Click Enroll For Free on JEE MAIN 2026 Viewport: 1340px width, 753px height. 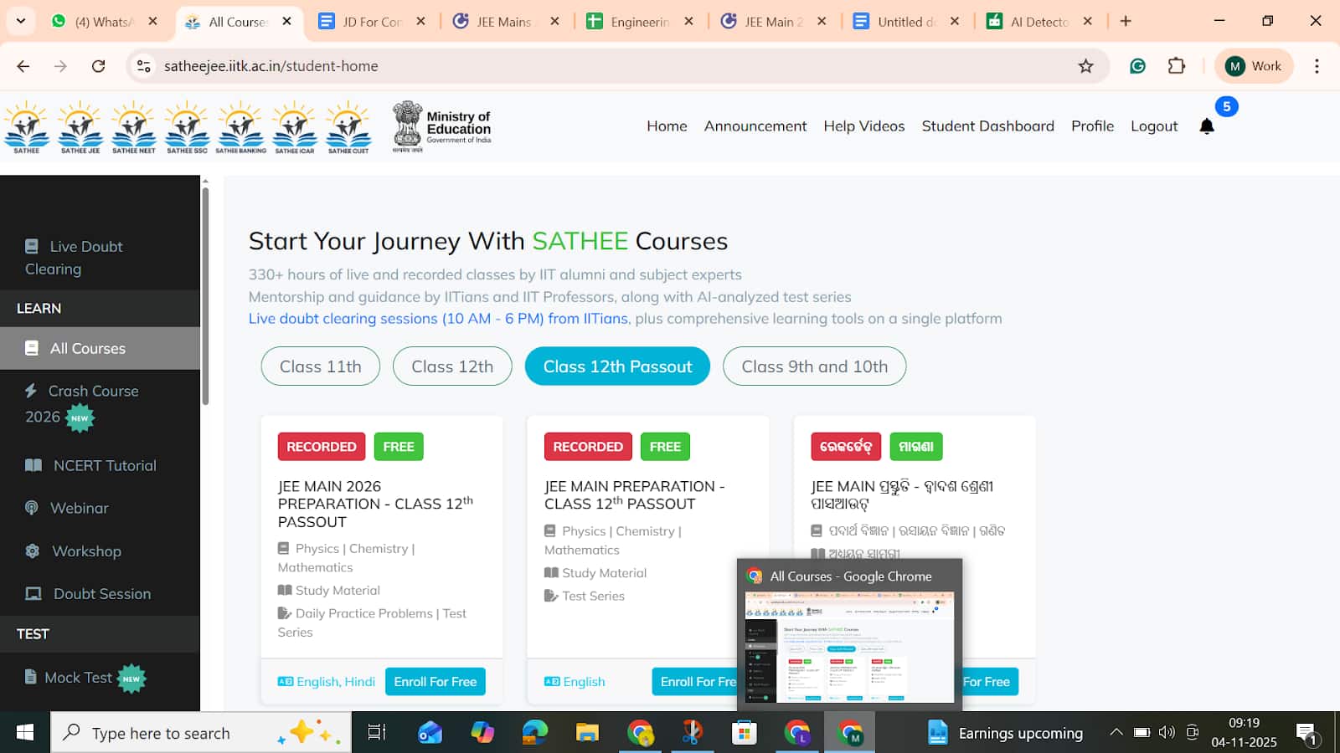(x=435, y=682)
